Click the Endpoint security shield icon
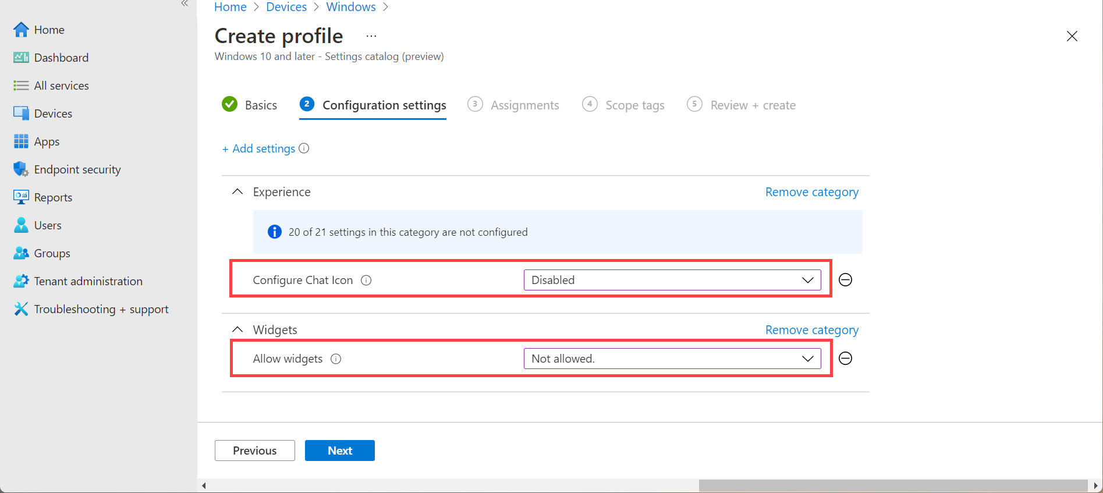The width and height of the screenshot is (1103, 493). pyautogui.click(x=22, y=169)
